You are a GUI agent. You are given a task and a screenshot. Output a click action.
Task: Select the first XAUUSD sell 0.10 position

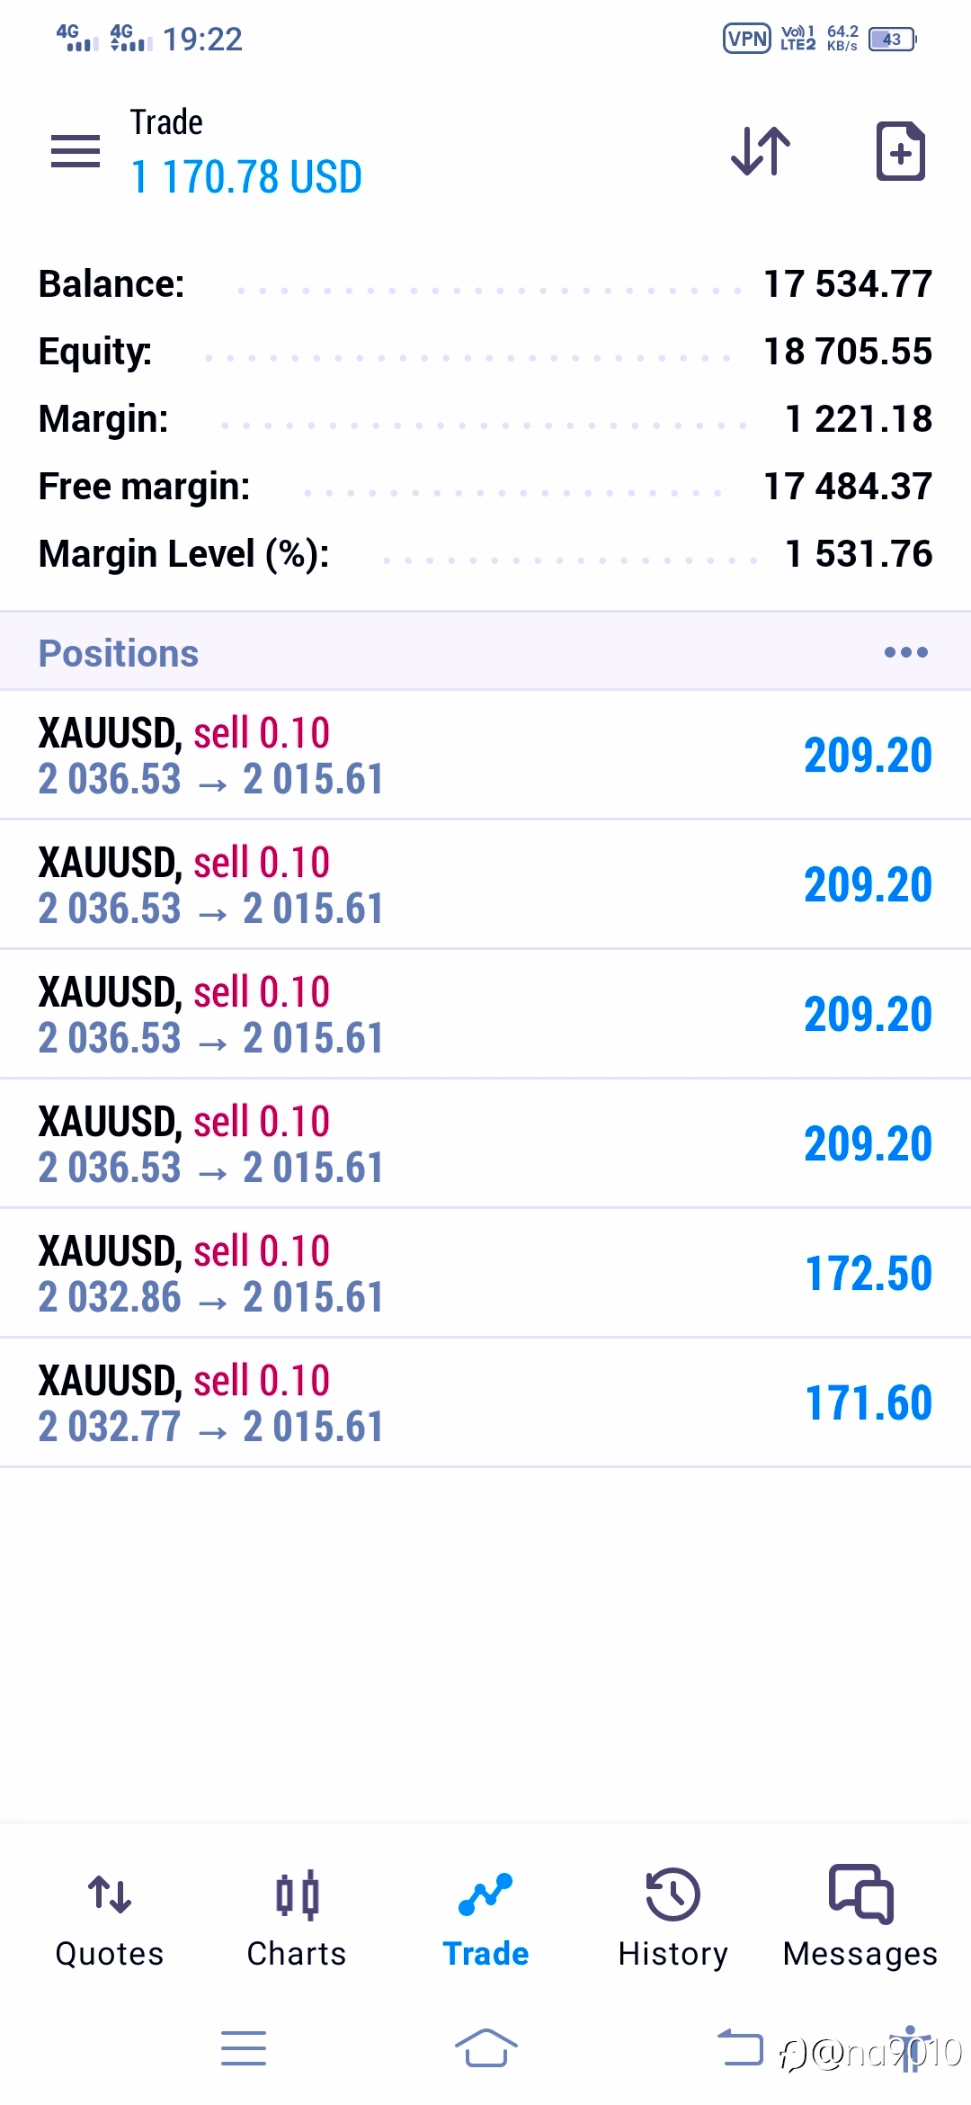coord(485,755)
